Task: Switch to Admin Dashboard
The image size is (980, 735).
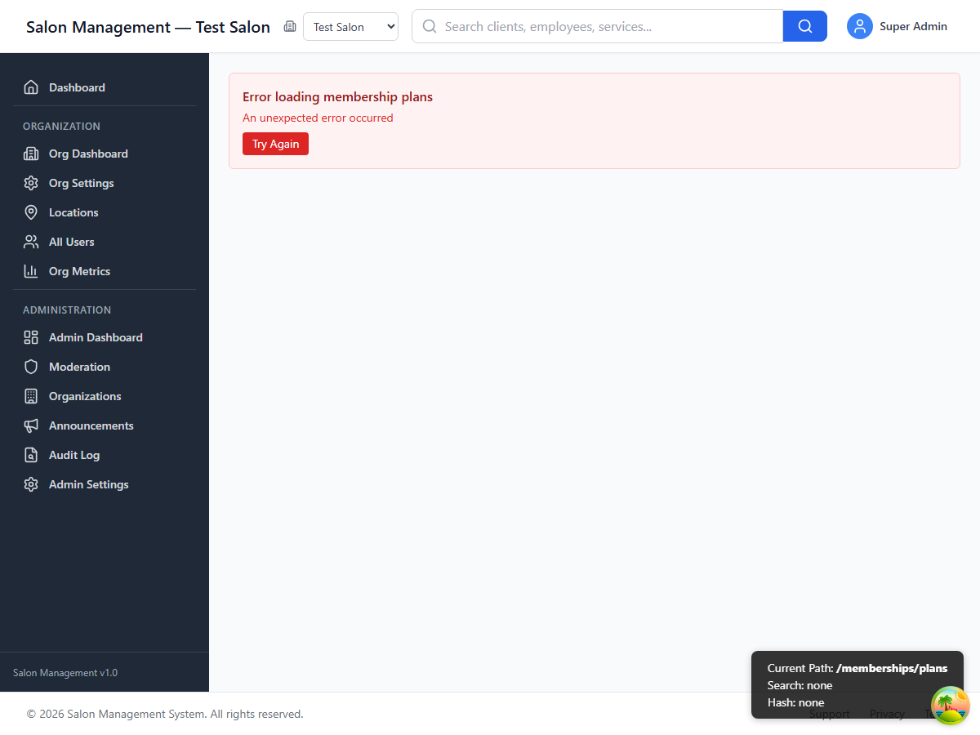Action: (95, 337)
